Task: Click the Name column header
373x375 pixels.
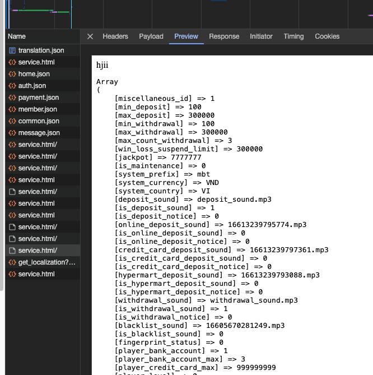Action: 43,36
